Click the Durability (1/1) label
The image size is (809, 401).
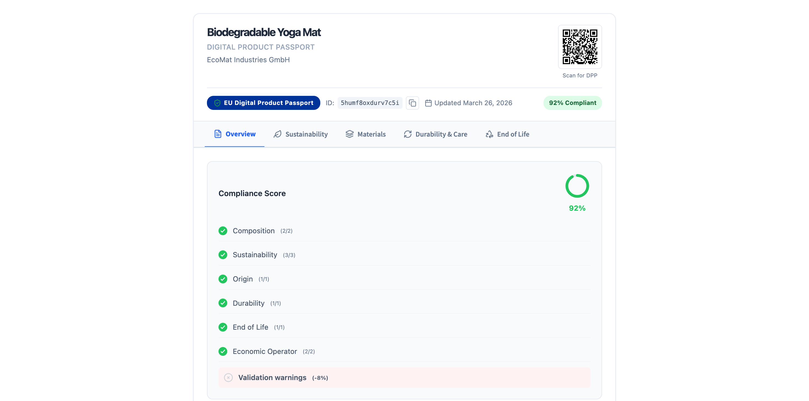[257, 303]
